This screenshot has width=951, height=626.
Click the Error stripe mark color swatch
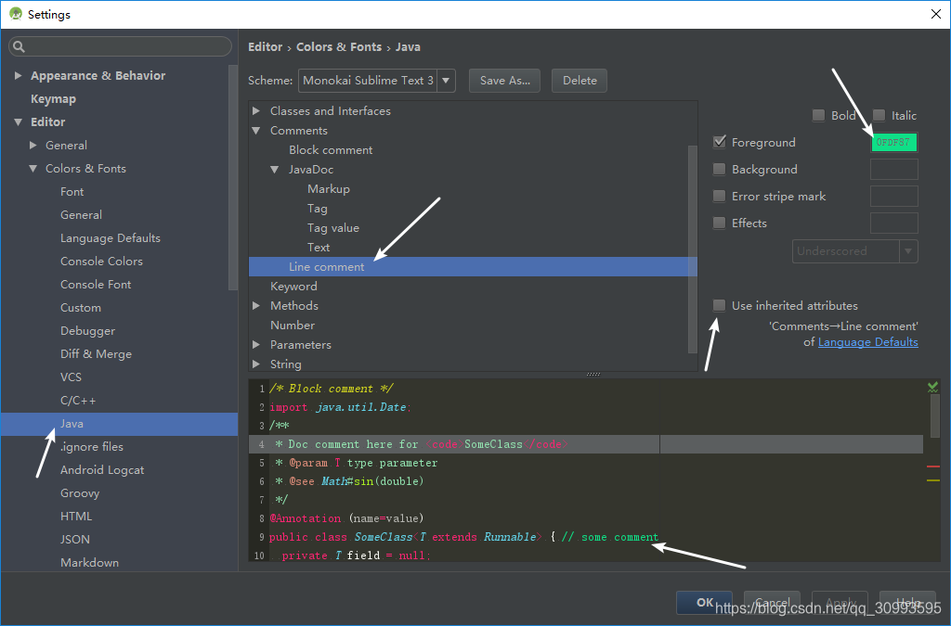[894, 197]
